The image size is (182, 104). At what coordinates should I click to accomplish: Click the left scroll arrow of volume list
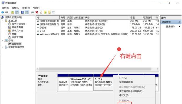point(38,69)
